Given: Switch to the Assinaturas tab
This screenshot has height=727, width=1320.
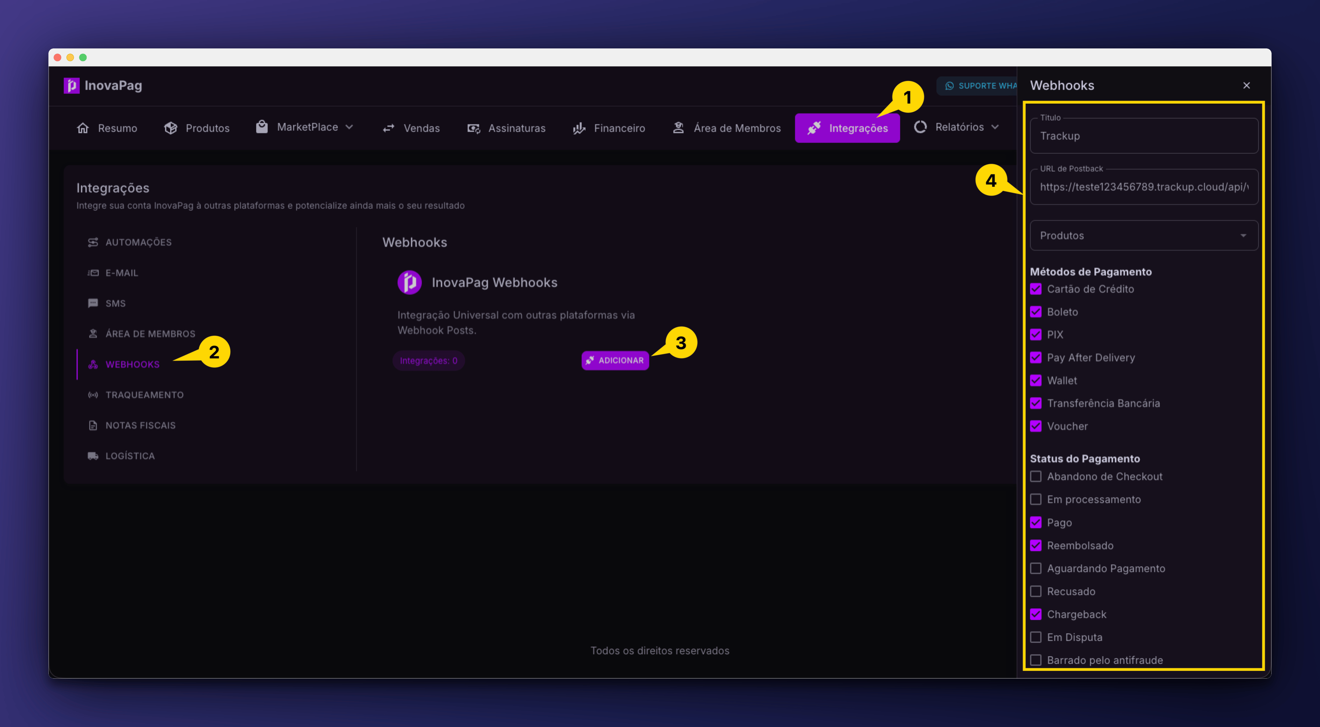Looking at the screenshot, I should pos(506,128).
